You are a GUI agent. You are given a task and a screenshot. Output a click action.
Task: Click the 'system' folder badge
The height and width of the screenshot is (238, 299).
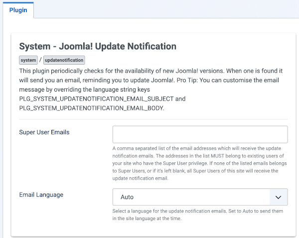(x=28, y=60)
